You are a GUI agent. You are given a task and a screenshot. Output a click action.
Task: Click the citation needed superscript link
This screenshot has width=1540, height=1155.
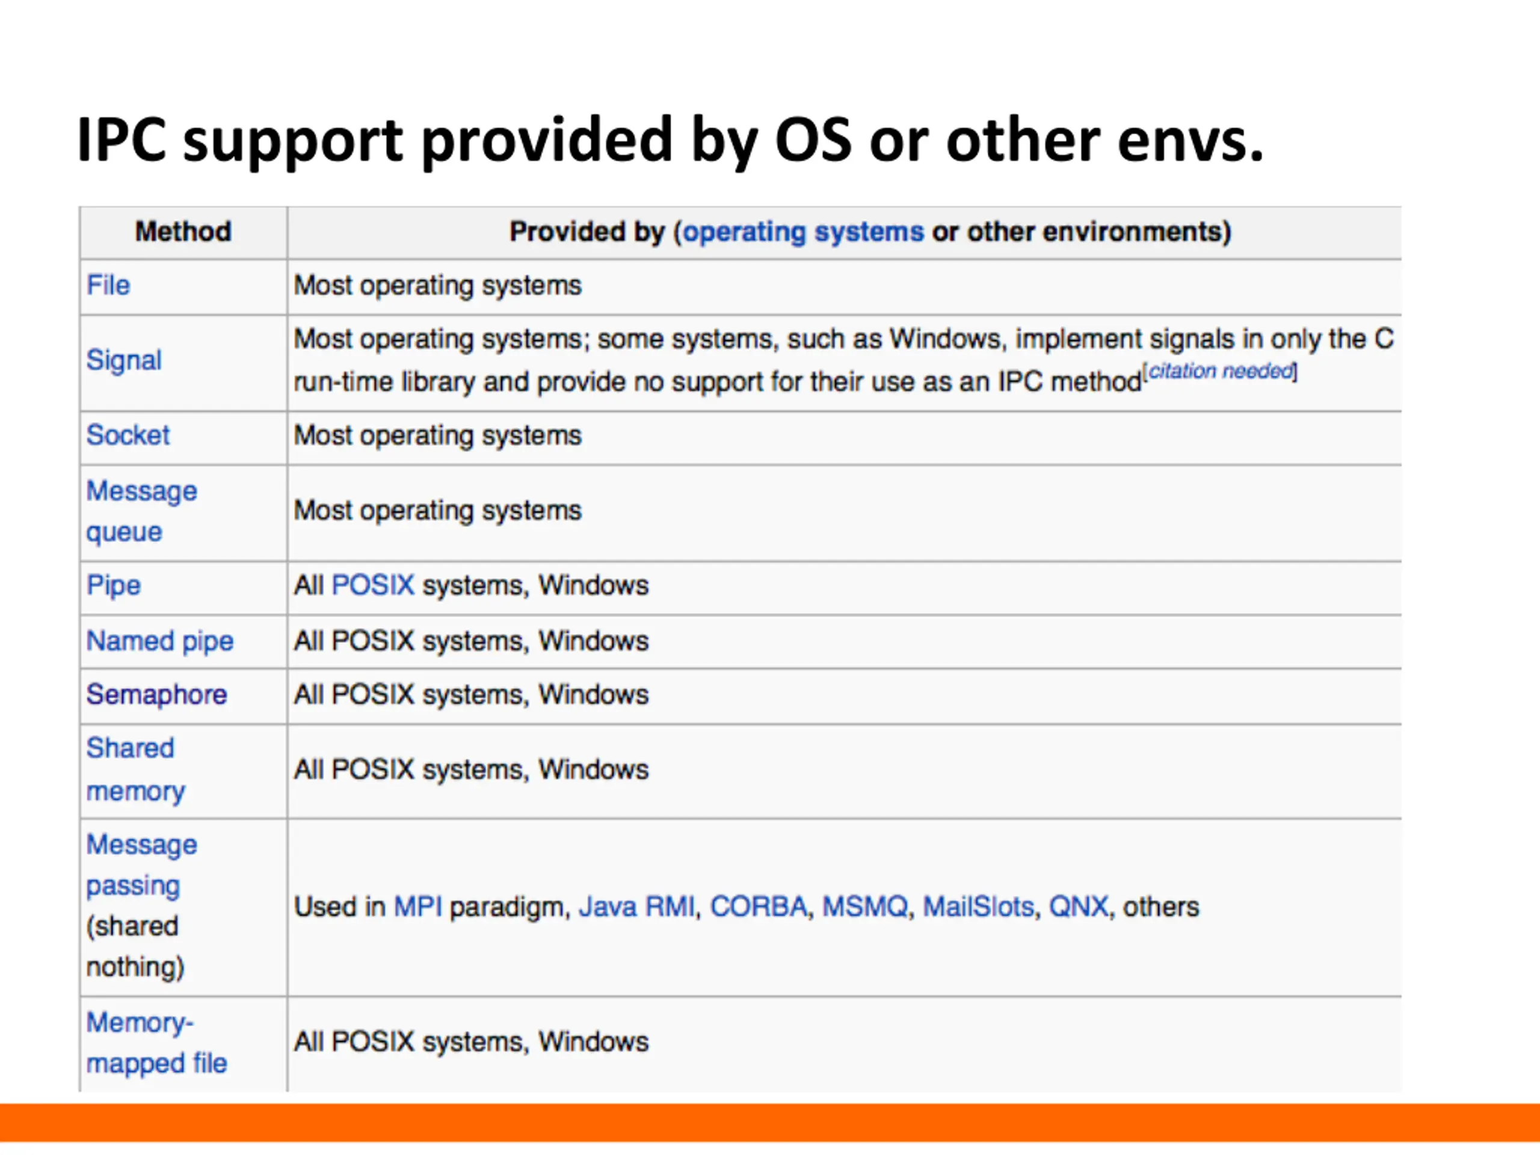point(1221,371)
